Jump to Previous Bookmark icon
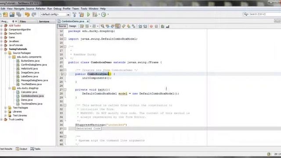The width and height of the screenshot is (281, 158). [123, 26]
